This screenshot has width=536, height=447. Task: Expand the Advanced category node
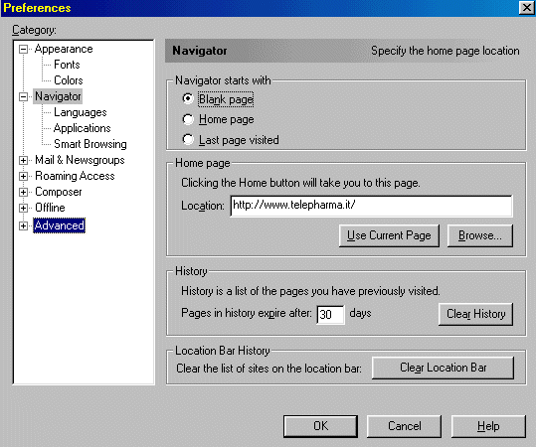click(23, 225)
